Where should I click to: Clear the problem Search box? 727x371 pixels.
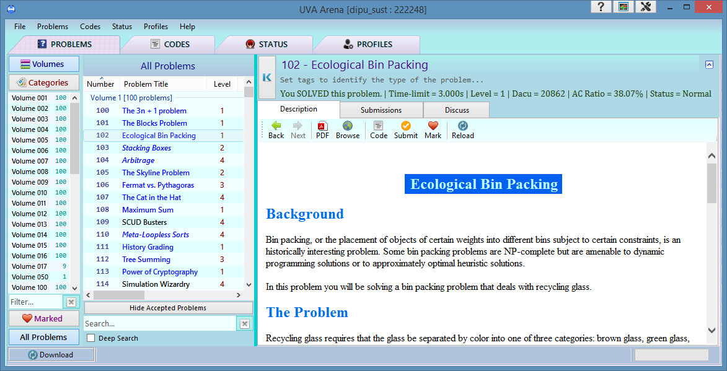coord(245,323)
